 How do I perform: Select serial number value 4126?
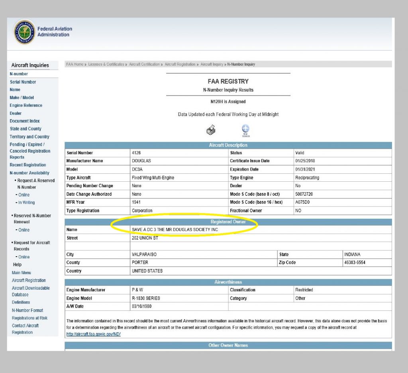click(x=136, y=153)
